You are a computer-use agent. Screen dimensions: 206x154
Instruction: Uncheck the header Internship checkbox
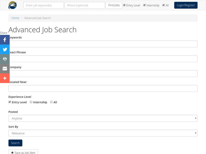point(144,5)
